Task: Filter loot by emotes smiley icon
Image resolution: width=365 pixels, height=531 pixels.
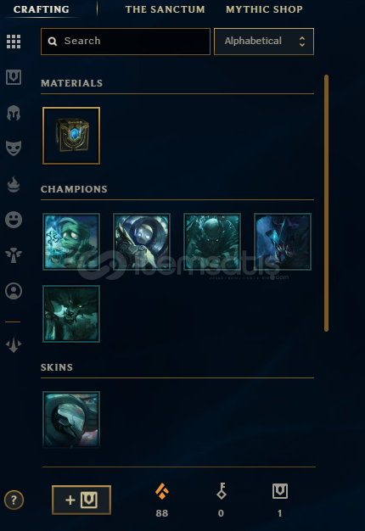Action: [14, 220]
